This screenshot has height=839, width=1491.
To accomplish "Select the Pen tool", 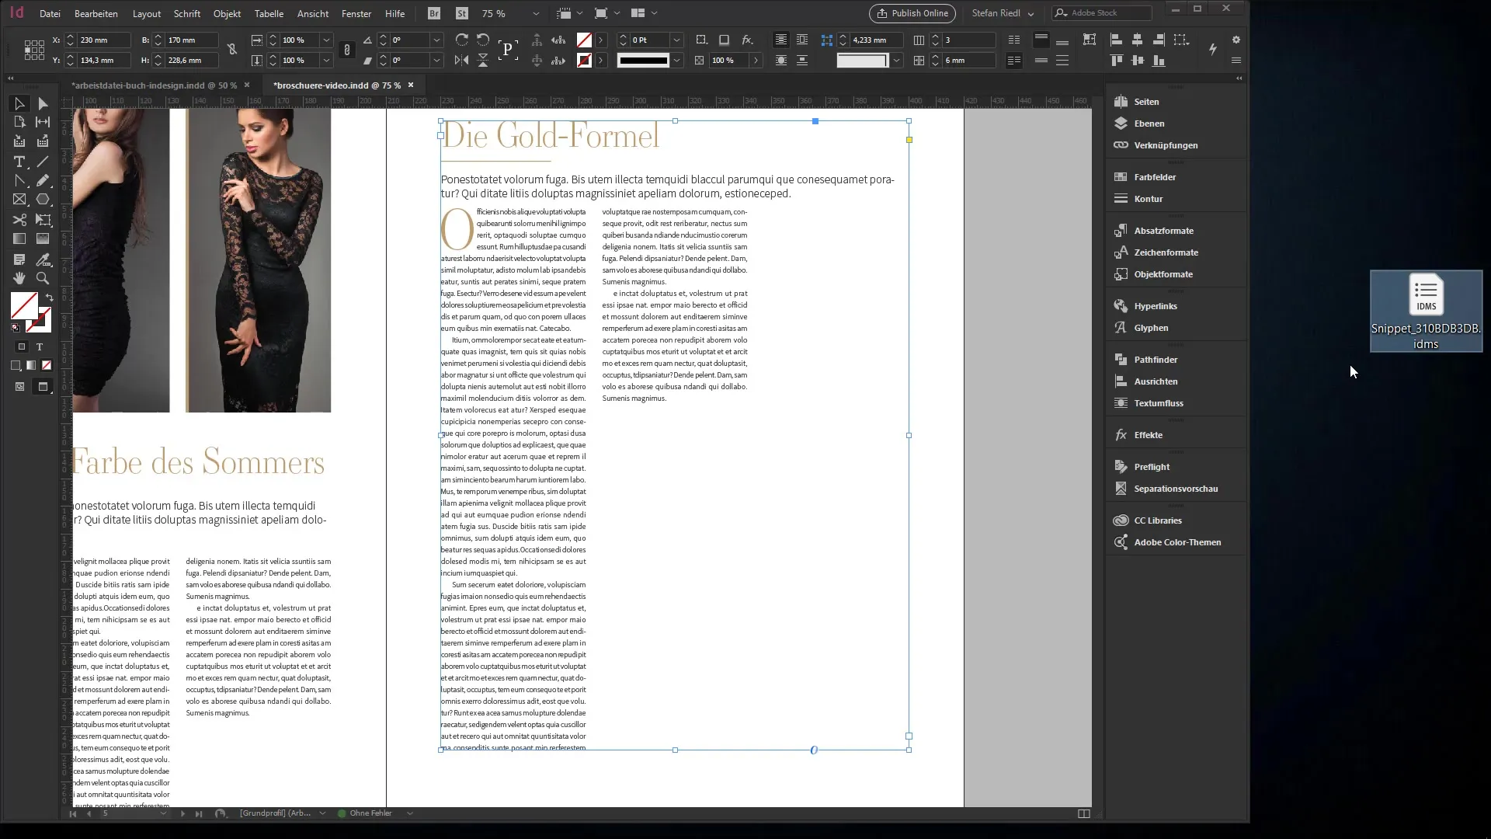I will coord(19,180).
